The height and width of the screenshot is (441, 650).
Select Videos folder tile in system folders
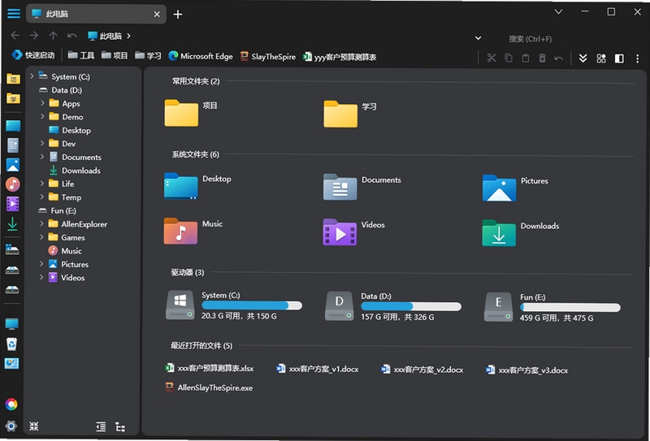point(353,231)
